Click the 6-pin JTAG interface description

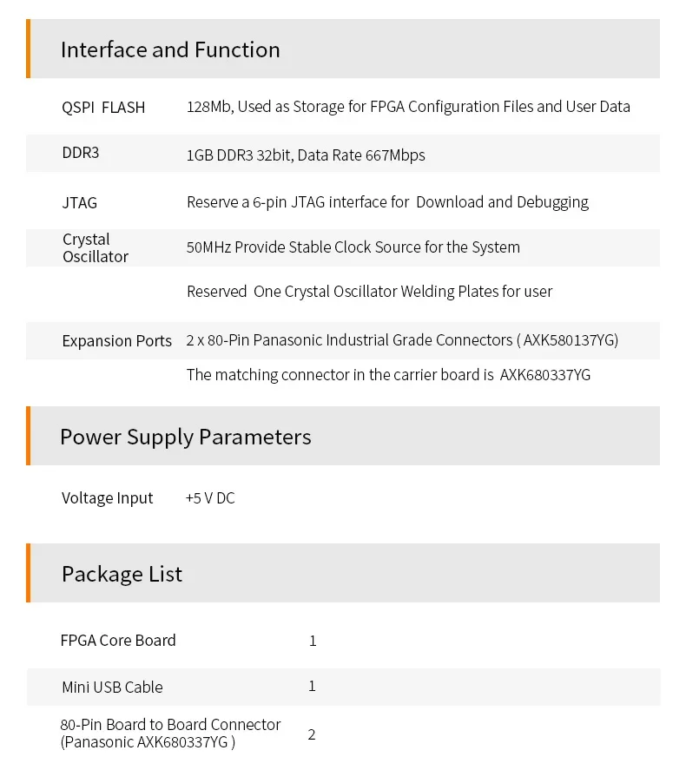coord(387,202)
